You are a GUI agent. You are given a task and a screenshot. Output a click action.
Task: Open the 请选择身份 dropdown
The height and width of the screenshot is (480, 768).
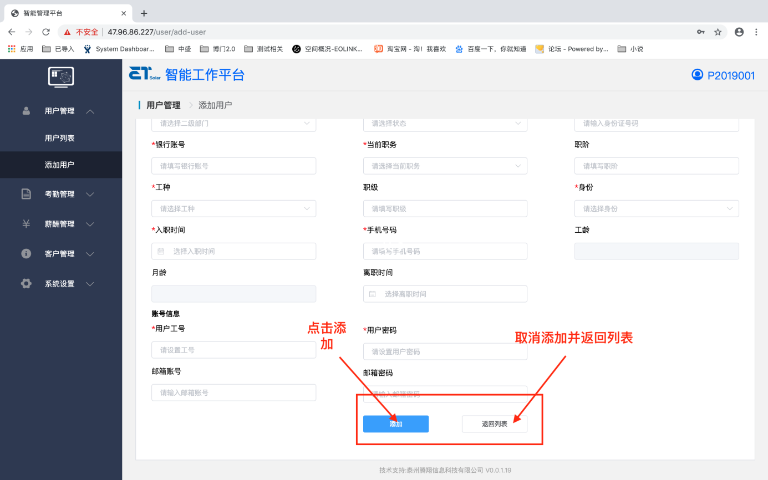point(656,208)
